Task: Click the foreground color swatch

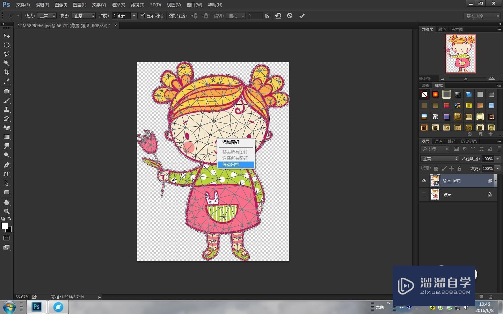Action: click(5, 226)
